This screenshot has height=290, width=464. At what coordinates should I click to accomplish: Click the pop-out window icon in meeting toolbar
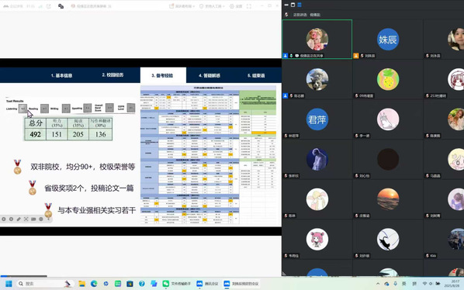pos(49,6)
